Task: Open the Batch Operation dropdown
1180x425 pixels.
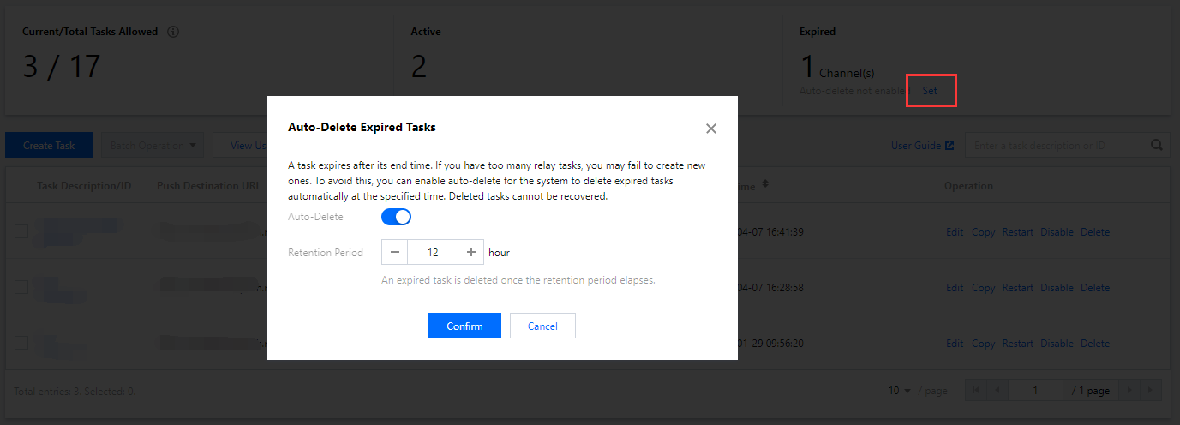Action: pos(153,146)
